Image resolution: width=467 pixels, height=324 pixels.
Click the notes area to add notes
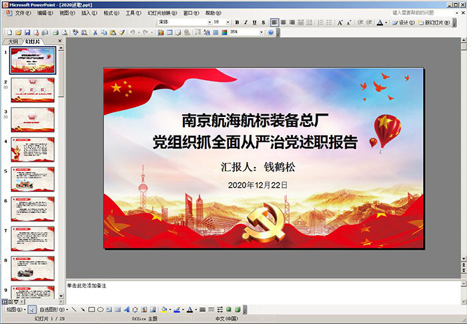263,292
